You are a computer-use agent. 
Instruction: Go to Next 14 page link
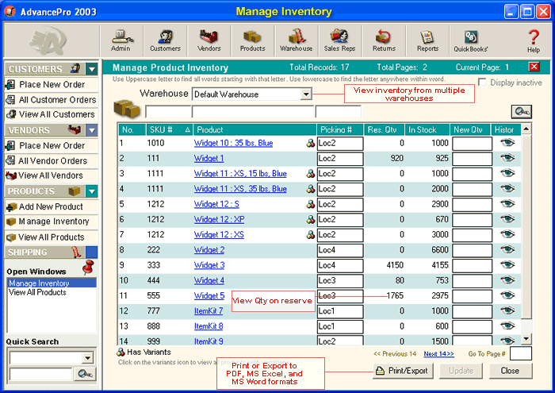coord(438,353)
